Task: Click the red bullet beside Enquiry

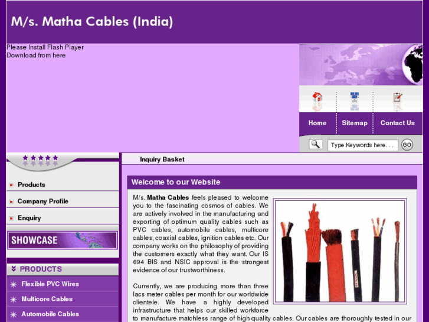Action: point(11,219)
